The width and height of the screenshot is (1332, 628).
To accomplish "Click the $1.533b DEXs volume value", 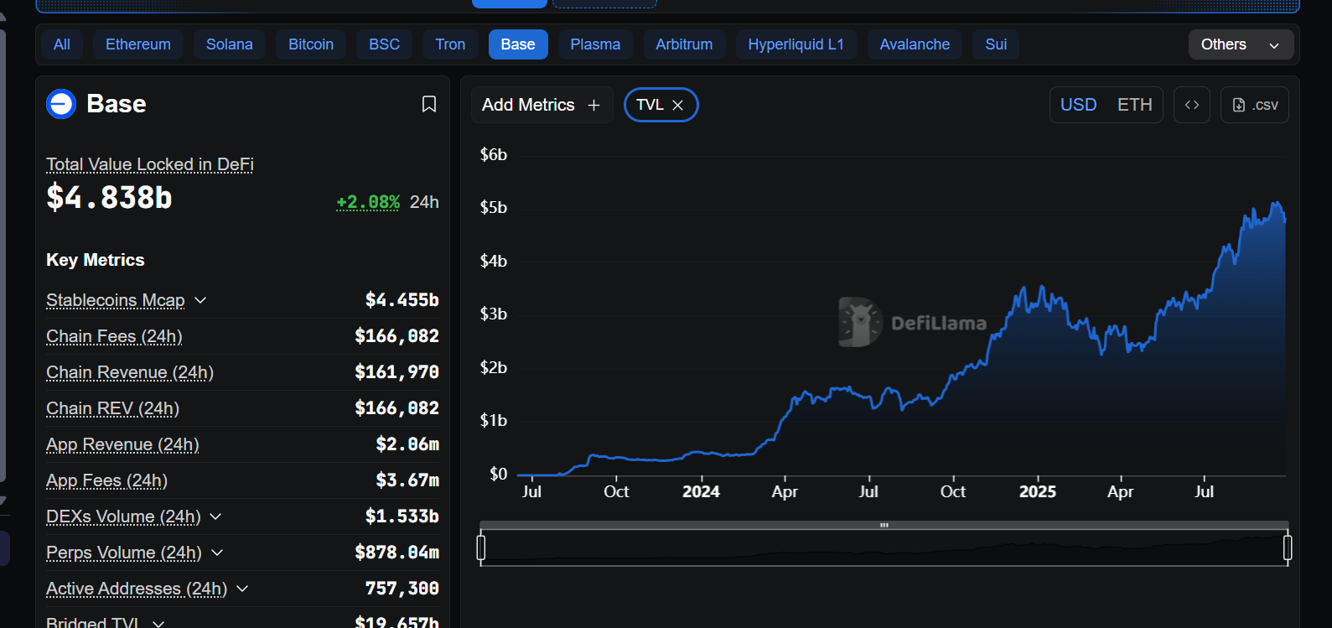I will point(402,516).
